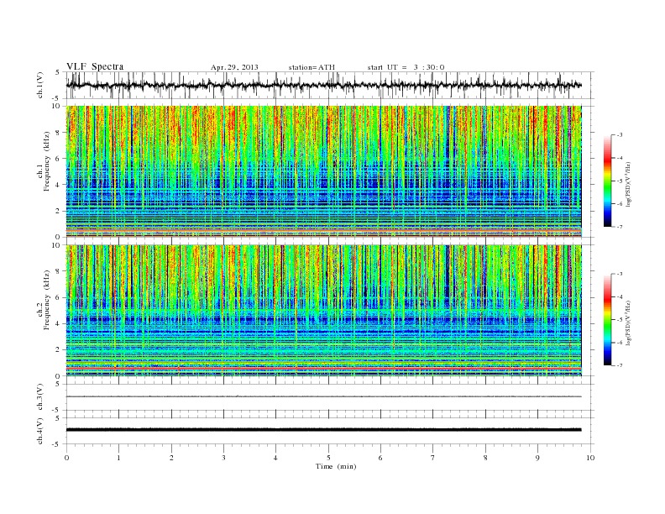Click the "2" kHz tick of ch.1 spectrogram
Image resolution: width=665 pixels, height=514 pixels.
point(59,211)
